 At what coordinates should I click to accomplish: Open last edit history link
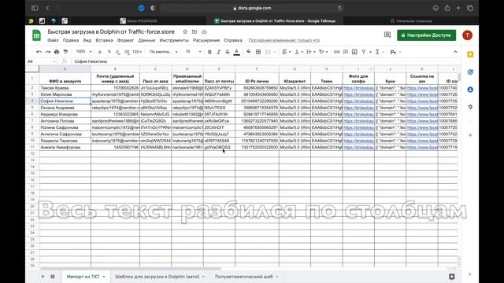[284, 40]
